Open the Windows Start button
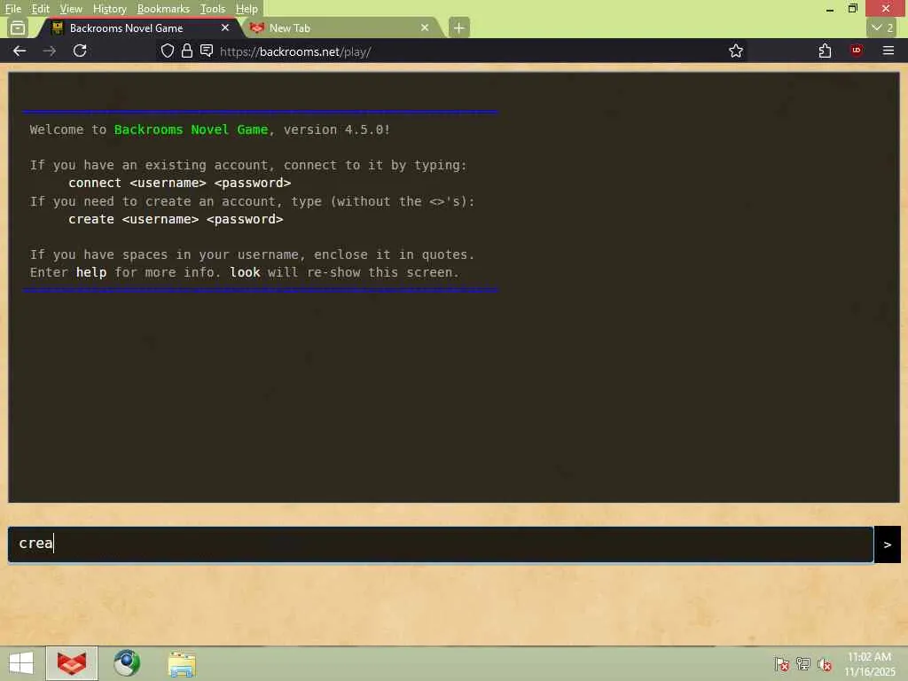908x681 pixels. pyautogui.click(x=21, y=663)
